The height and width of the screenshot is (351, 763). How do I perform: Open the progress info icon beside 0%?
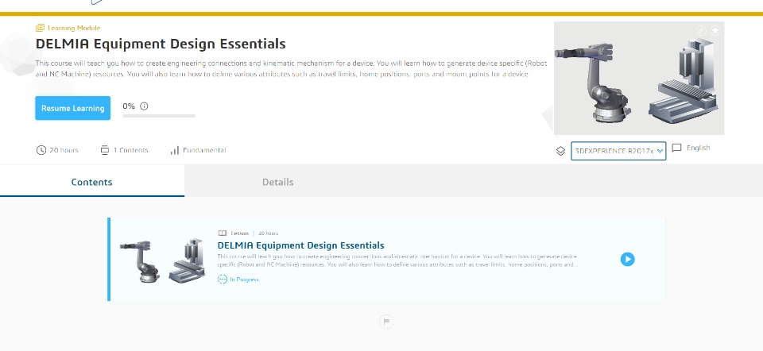[x=144, y=106]
